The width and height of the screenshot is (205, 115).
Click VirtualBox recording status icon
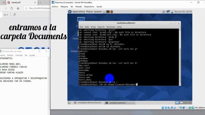click(x=184, y=108)
